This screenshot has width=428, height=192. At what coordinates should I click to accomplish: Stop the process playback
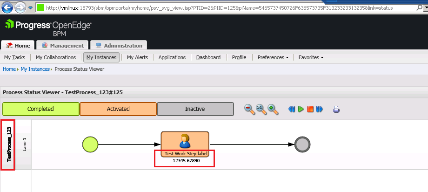tap(310, 109)
